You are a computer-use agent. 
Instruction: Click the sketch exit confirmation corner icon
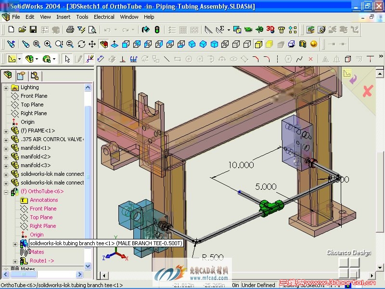pyautogui.click(x=350, y=76)
